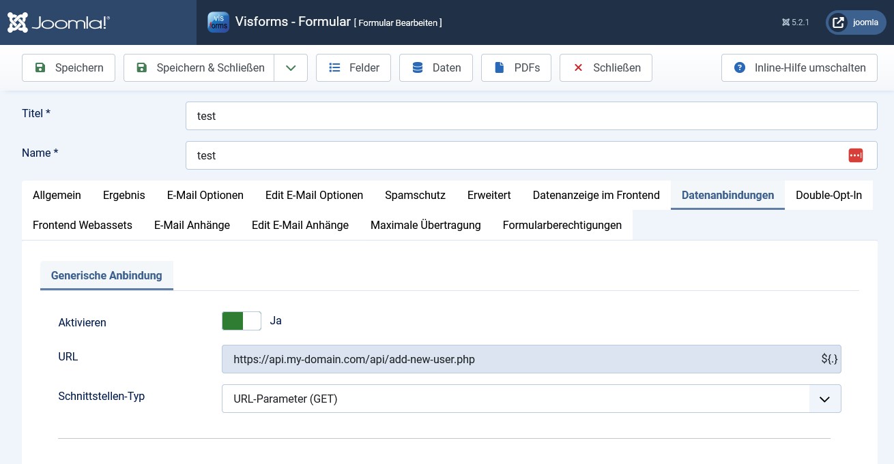Image resolution: width=894 pixels, height=464 pixels.
Task: Toggle inline help with question mark button
Action: (x=799, y=68)
